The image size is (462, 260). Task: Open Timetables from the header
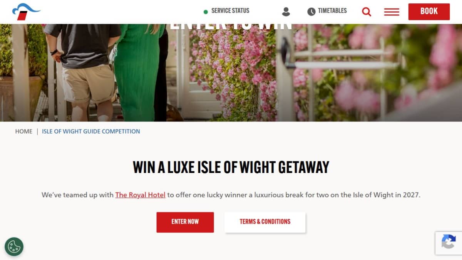tap(332, 11)
